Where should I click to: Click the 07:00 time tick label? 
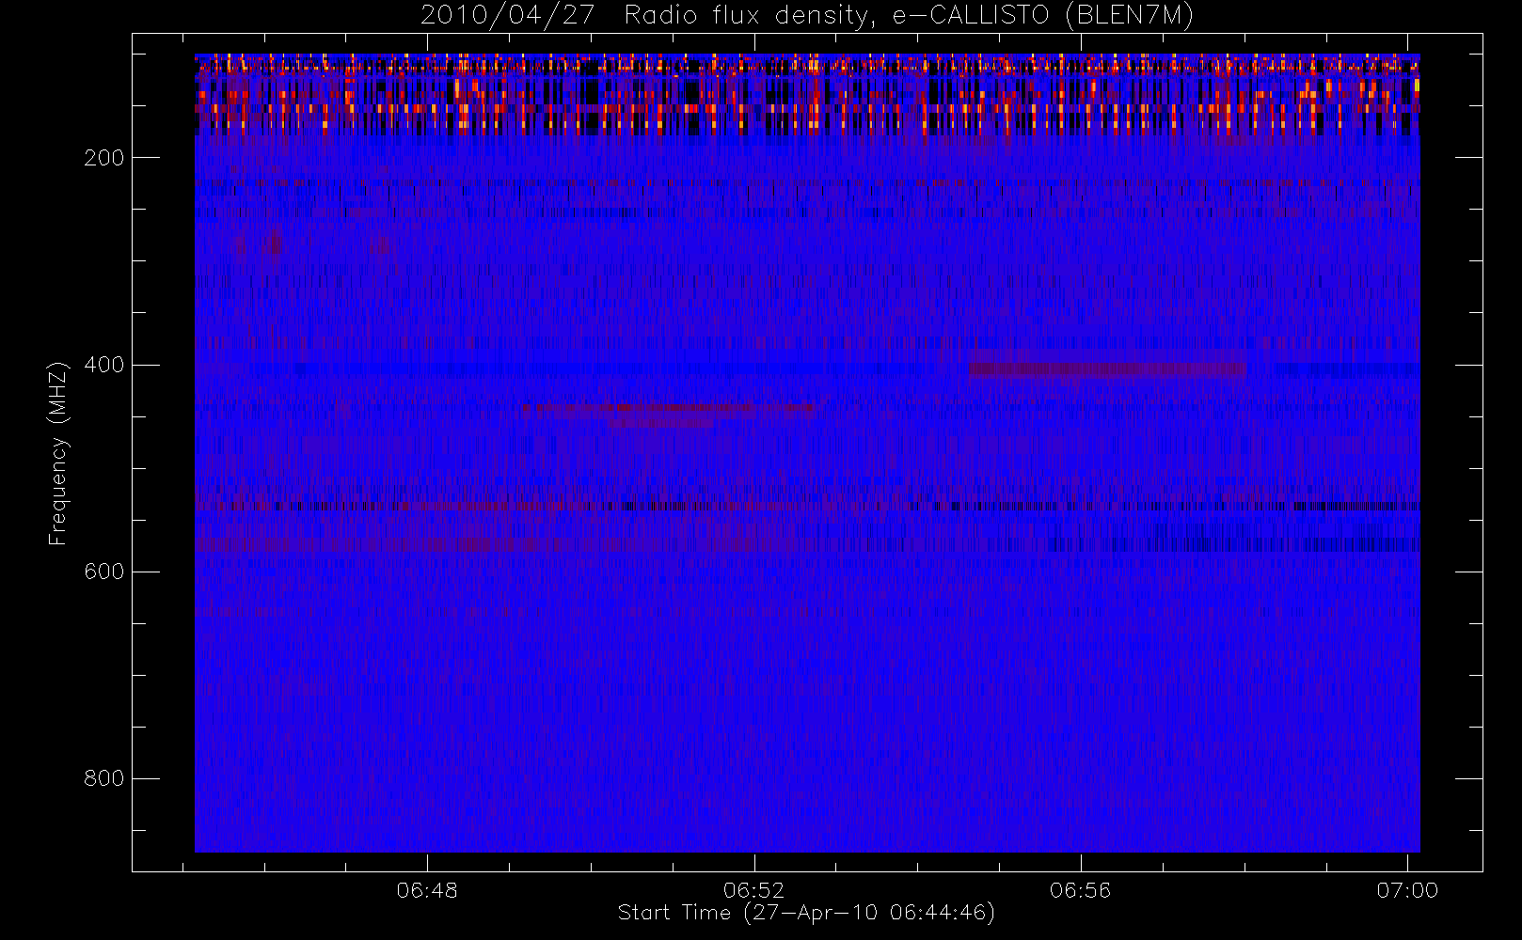[x=1407, y=890]
